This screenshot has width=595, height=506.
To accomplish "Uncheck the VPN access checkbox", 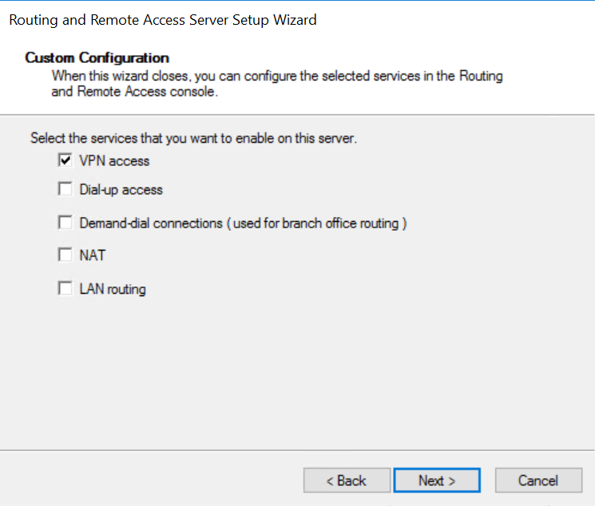I will 65,160.
